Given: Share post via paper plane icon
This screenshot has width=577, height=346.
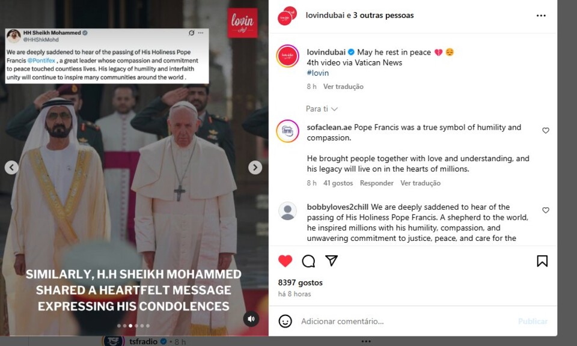Looking at the screenshot, I should [332, 261].
